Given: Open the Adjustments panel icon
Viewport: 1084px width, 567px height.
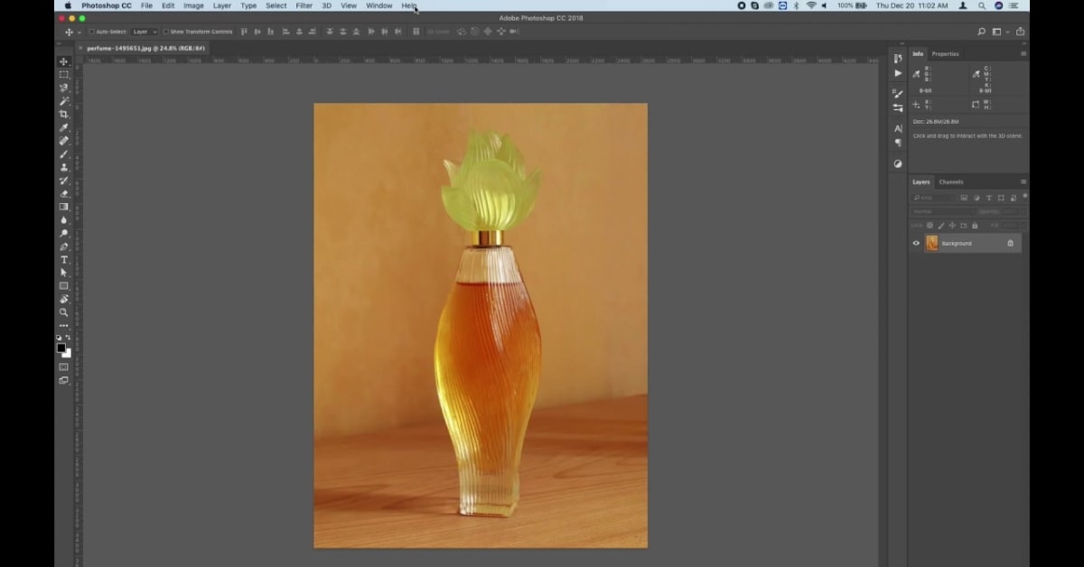Looking at the screenshot, I should [x=898, y=163].
